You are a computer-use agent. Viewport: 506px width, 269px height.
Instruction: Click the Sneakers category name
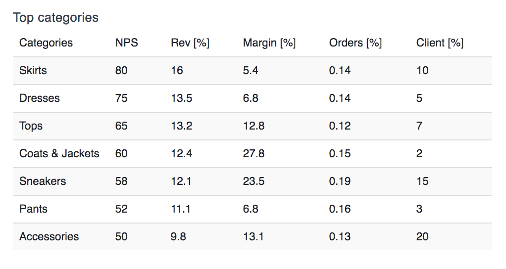click(x=43, y=181)
